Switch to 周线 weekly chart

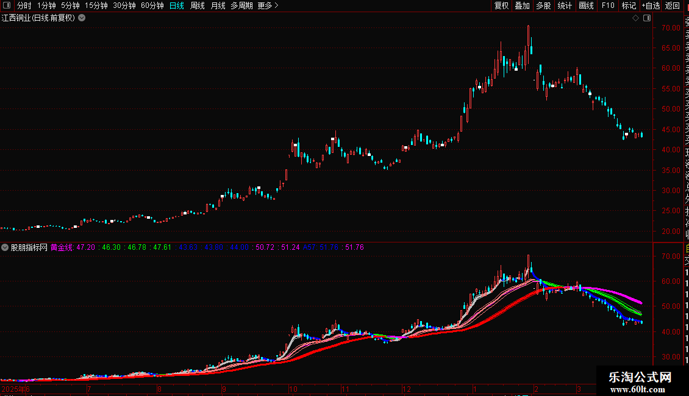click(x=198, y=5)
